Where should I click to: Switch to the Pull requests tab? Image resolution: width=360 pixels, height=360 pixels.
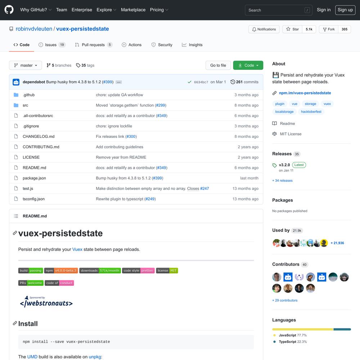point(94,45)
